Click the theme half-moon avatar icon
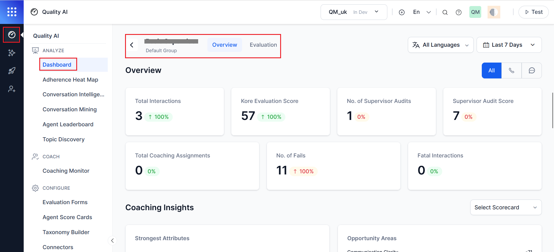 [494, 12]
